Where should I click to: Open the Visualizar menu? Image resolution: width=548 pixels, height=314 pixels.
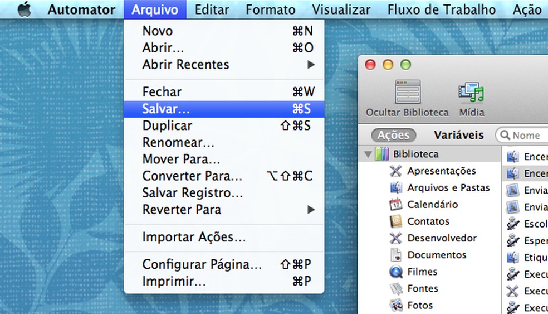coord(341,9)
